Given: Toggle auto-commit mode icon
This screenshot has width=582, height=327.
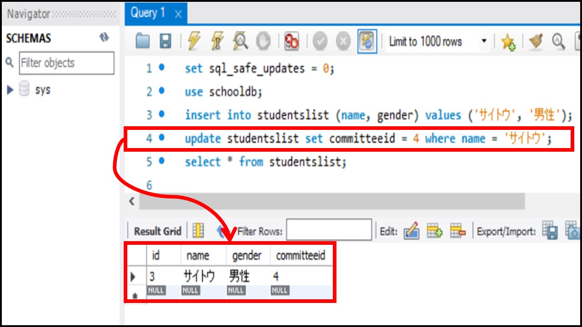Looking at the screenshot, I should point(366,41).
